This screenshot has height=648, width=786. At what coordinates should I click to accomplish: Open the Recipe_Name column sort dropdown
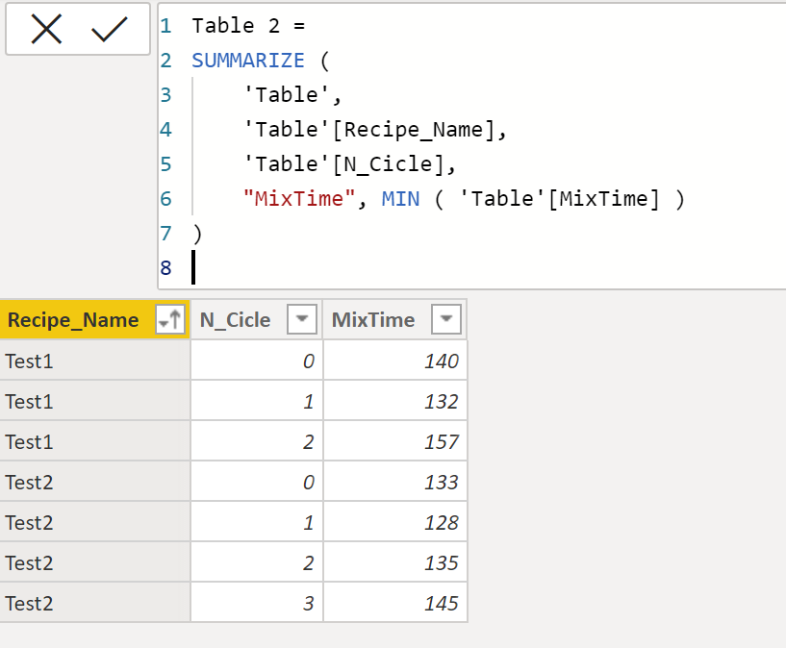(x=169, y=319)
